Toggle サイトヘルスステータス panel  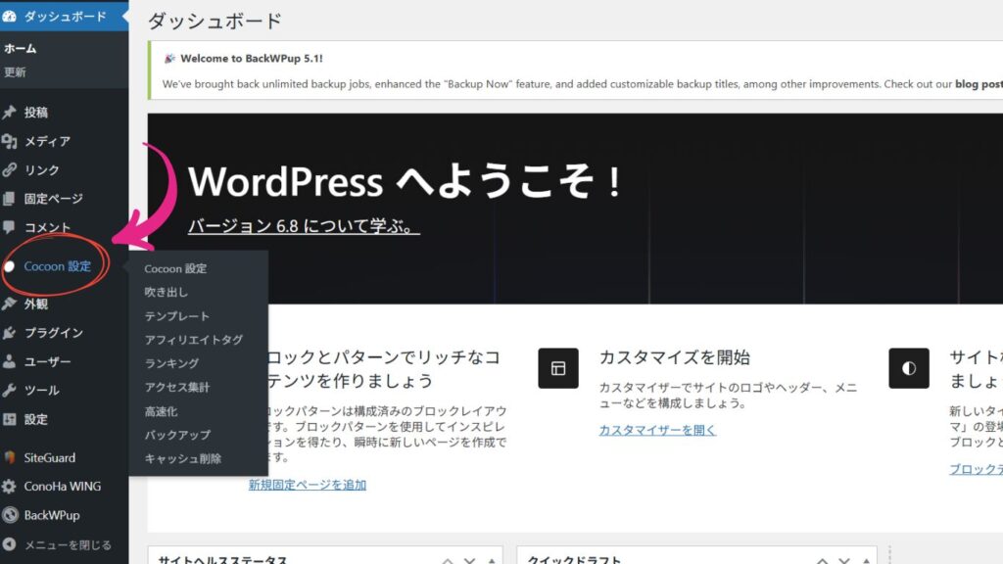pyautogui.click(x=492, y=560)
